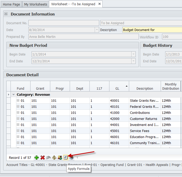The width and height of the screenshot is (182, 177).
Task: Click the save/download icon after Apply Formula
Action: click(71, 158)
